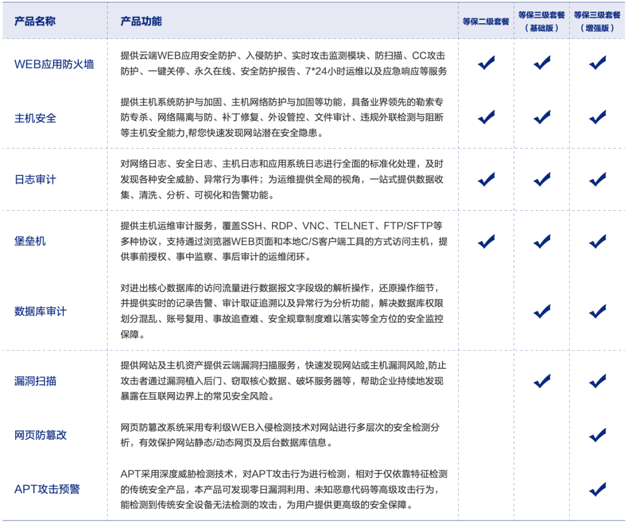Viewport: 628px width, 524px height.
Task: Open the 堡垒机 product name
Action: click(30, 241)
